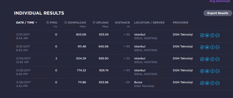This screenshot has height=98, width=233.
Task: Sort by Location / Server column header
Action: click(149, 23)
